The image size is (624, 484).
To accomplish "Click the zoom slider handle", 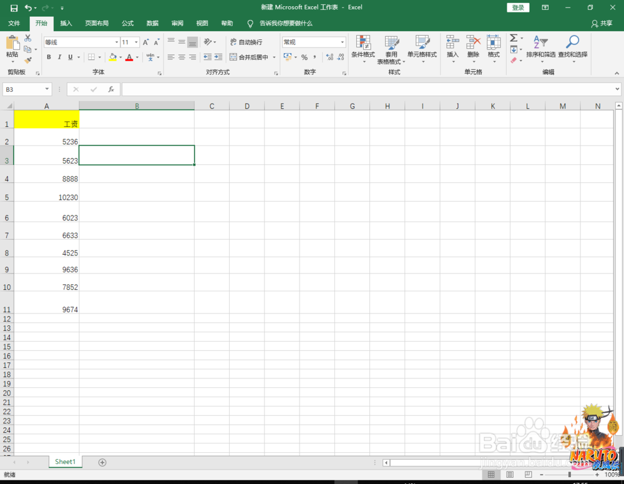I will [570, 475].
